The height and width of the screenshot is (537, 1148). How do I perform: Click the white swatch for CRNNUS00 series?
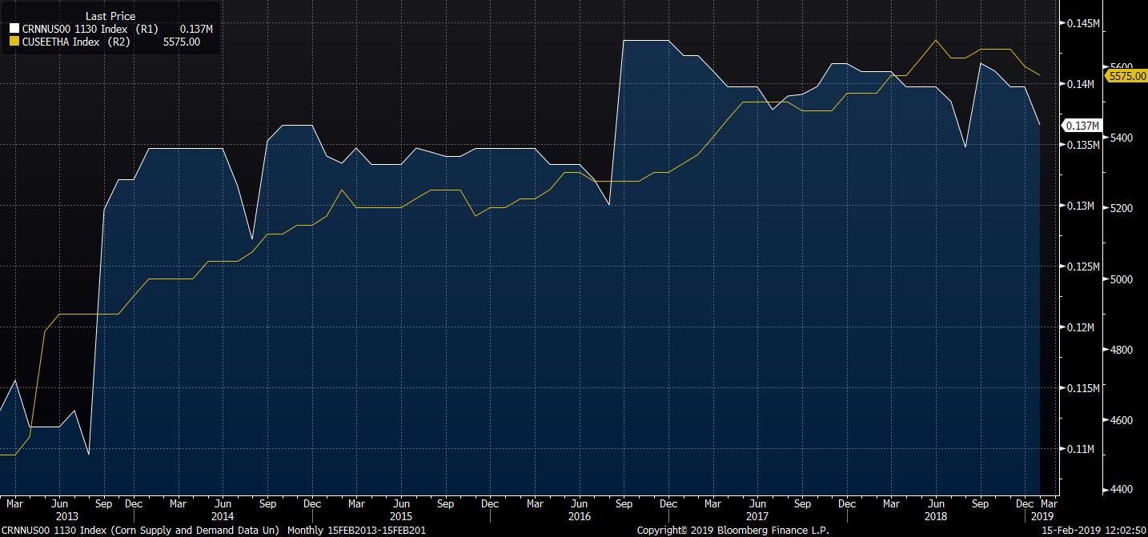(x=14, y=29)
